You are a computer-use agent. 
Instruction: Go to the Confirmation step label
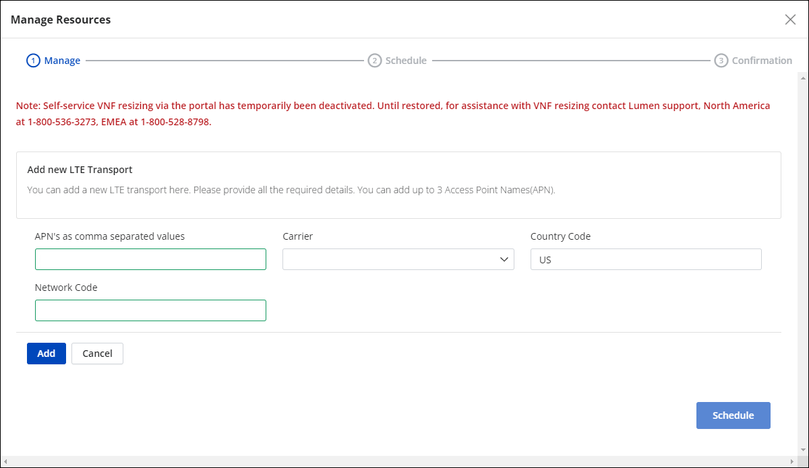(x=762, y=61)
